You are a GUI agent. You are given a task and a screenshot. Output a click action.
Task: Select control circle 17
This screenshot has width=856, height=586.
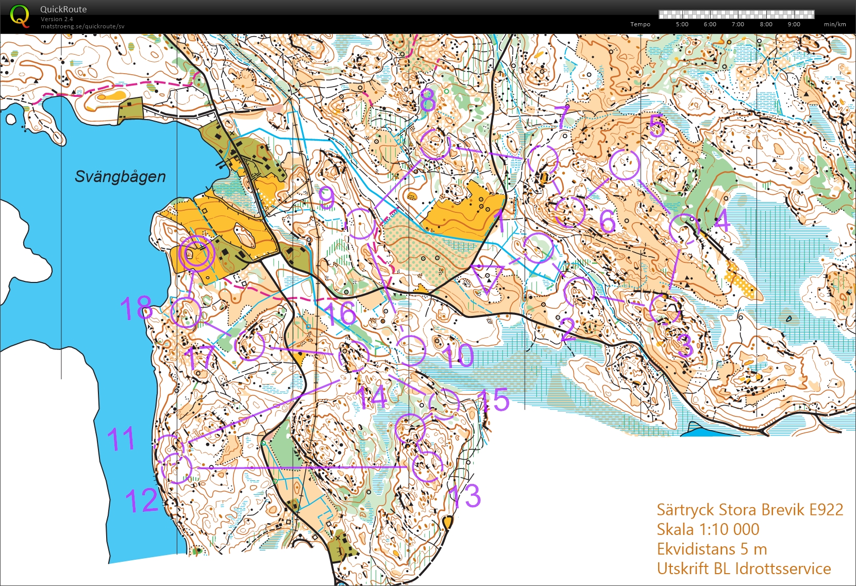[x=250, y=345]
